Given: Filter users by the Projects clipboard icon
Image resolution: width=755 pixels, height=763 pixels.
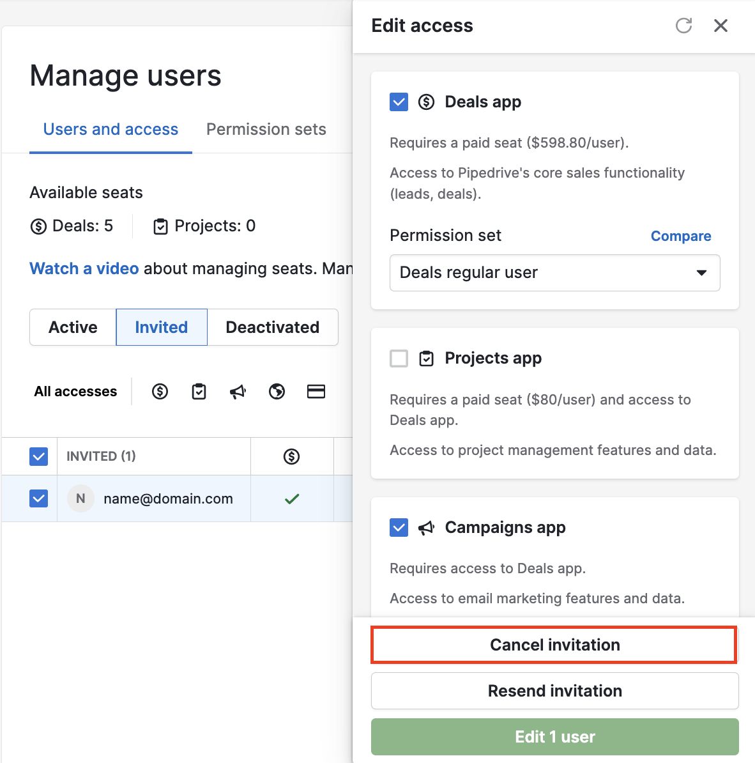Looking at the screenshot, I should (x=199, y=391).
